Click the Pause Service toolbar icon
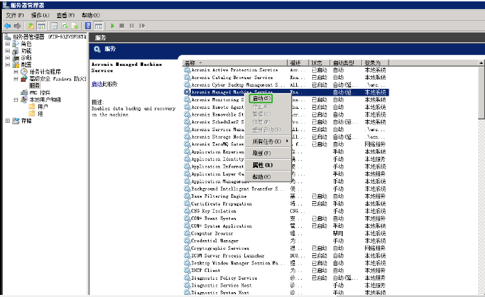This screenshot has width=485, height=297. click(131, 26)
